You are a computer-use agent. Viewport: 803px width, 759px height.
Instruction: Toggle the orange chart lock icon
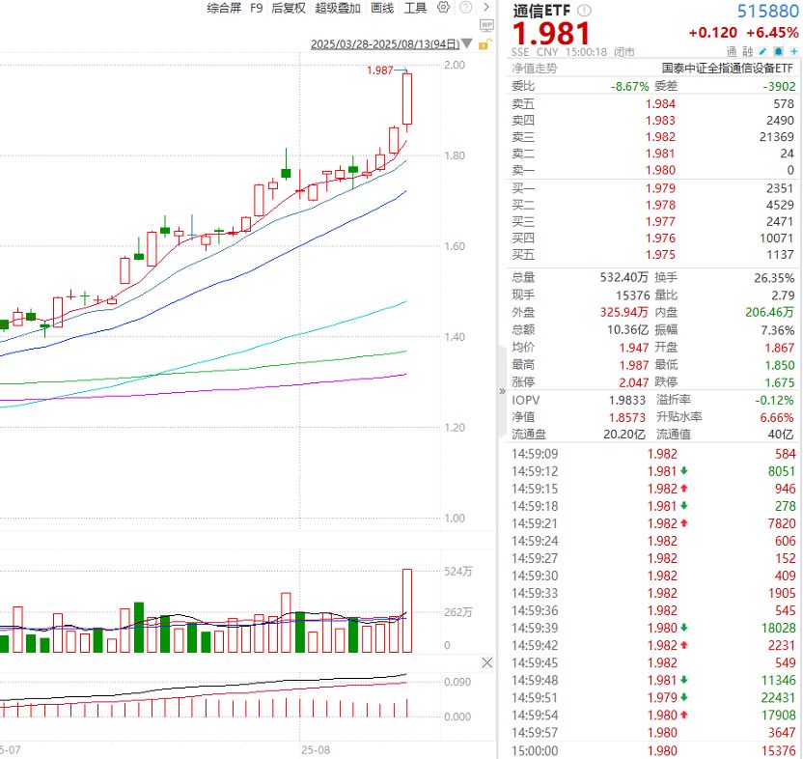485,44
